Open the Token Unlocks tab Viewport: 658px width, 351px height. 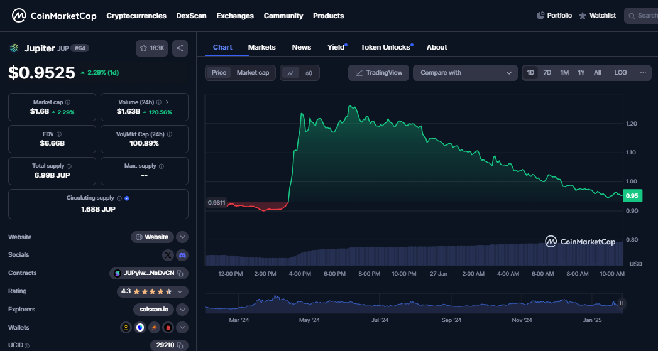pos(385,47)
